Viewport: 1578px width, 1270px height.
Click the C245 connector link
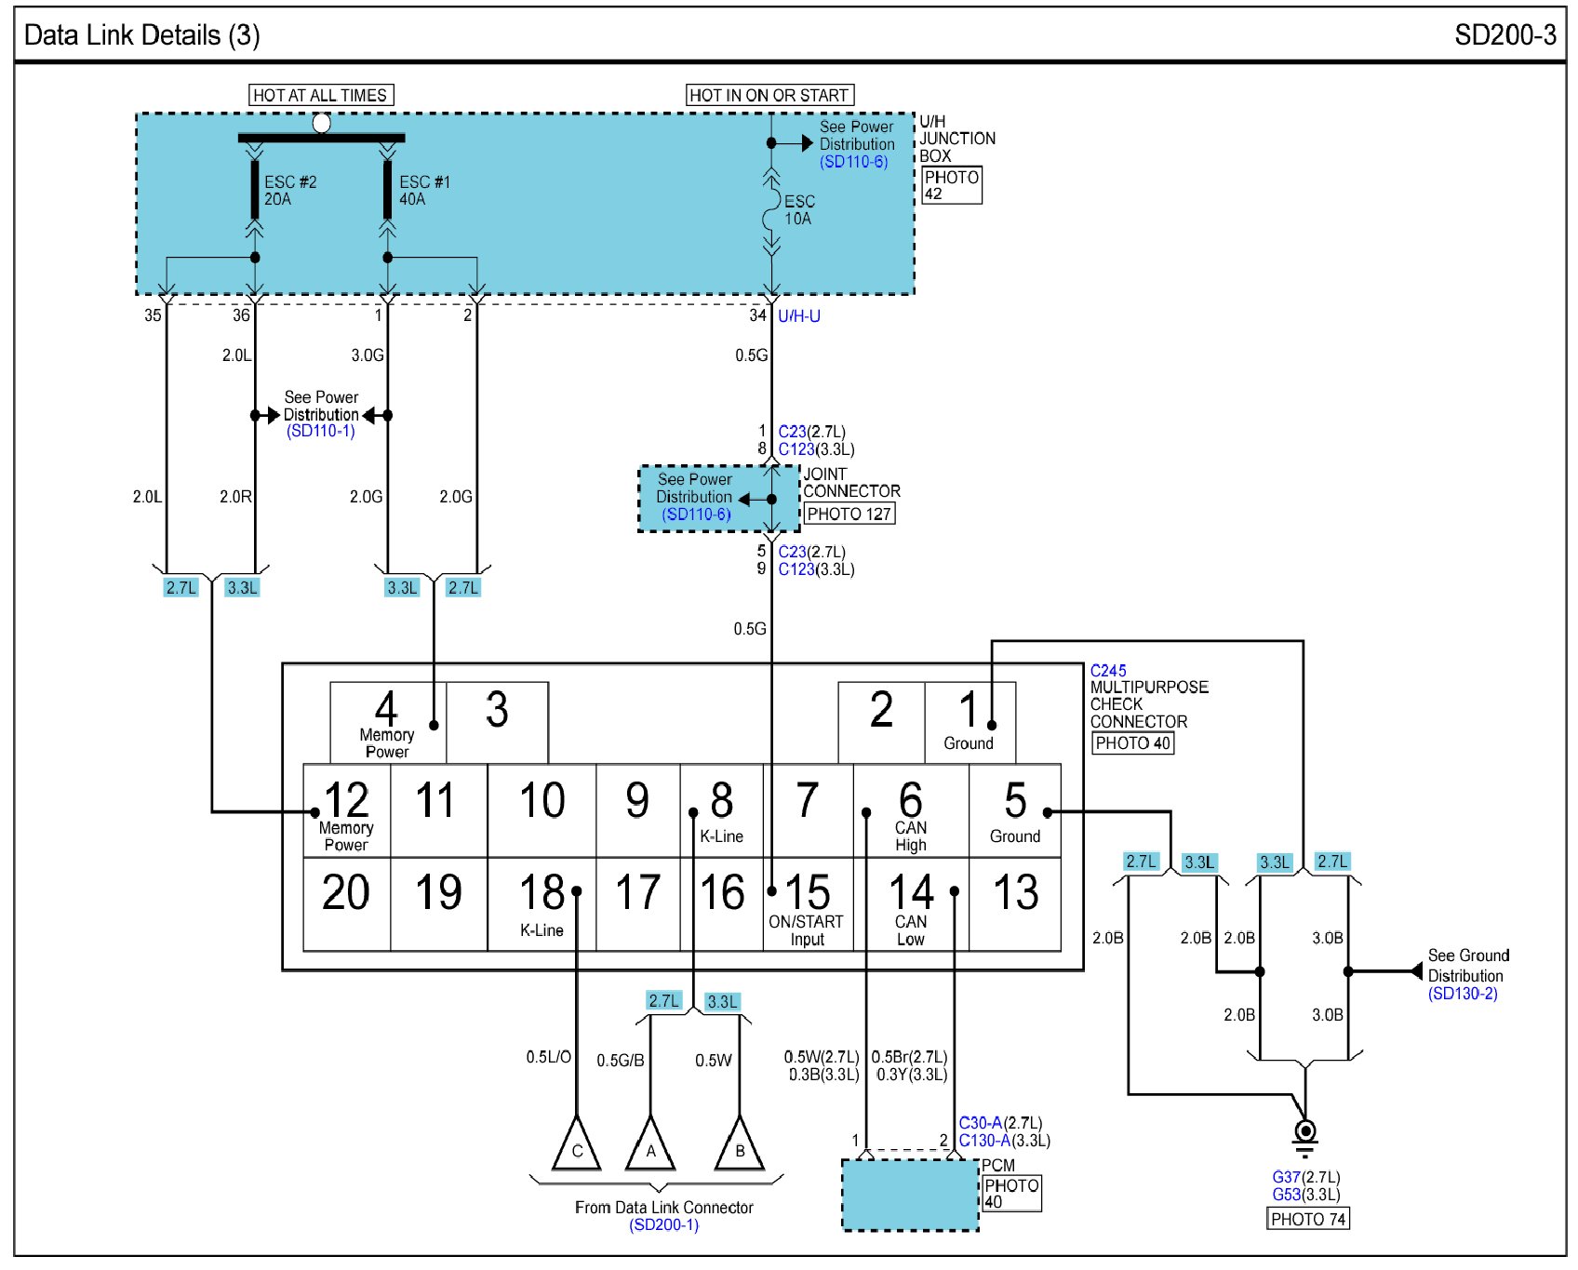click(1108, 670)
